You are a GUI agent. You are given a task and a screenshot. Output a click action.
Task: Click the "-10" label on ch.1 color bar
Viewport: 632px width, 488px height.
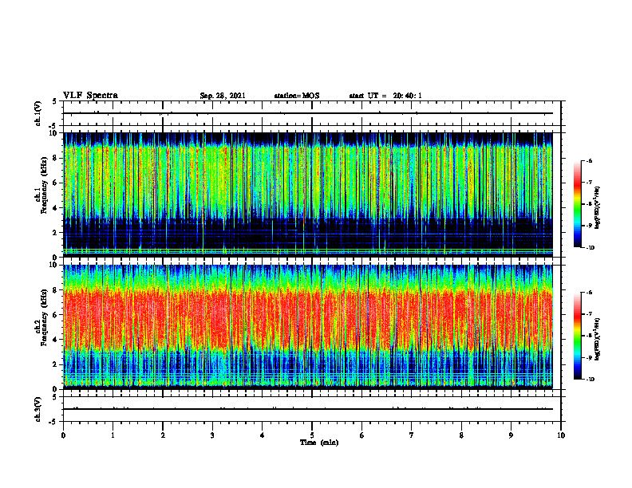[x=590, y=248]
